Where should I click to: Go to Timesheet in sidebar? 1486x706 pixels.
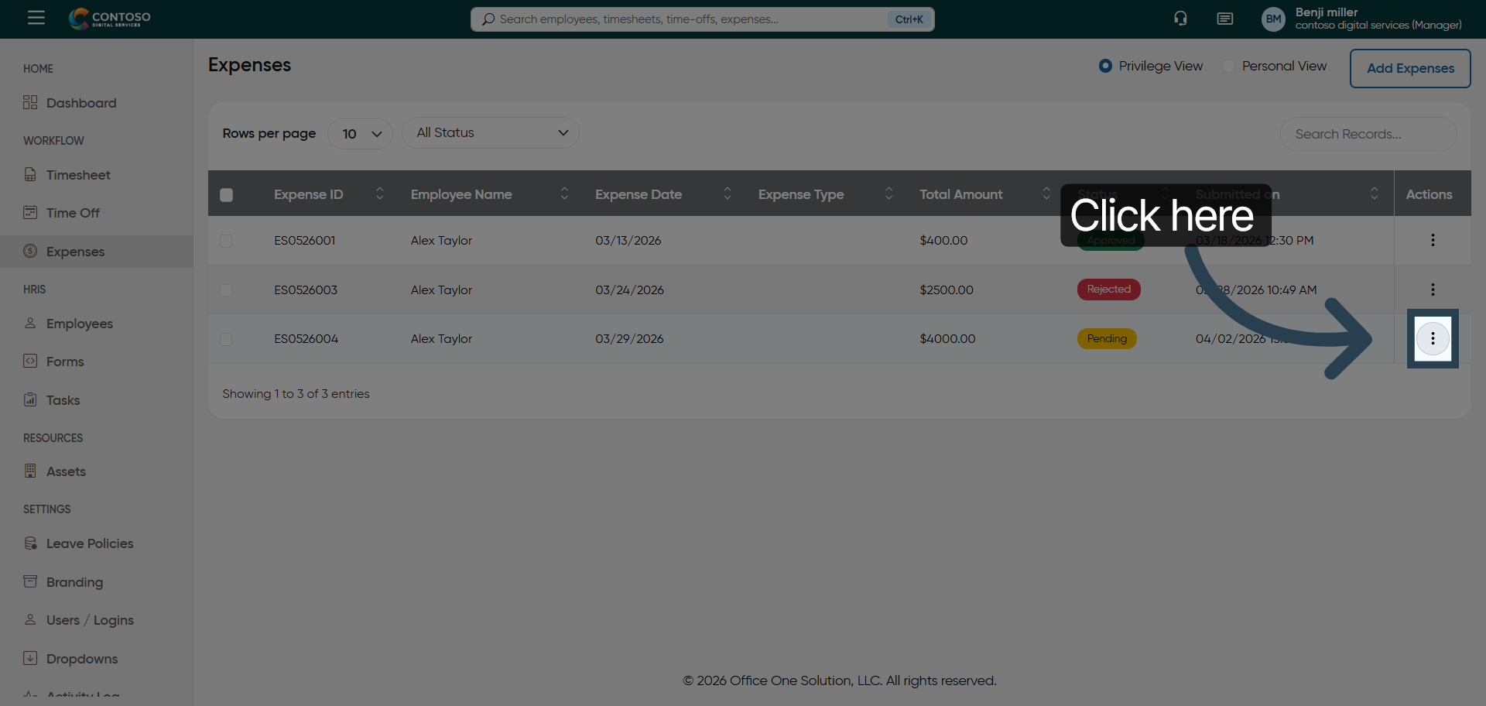pyautogui.click(x=78, y=175)
